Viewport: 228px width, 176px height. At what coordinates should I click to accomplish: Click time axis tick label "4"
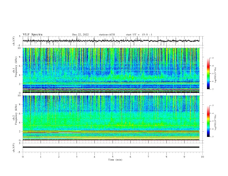point(94,157)
